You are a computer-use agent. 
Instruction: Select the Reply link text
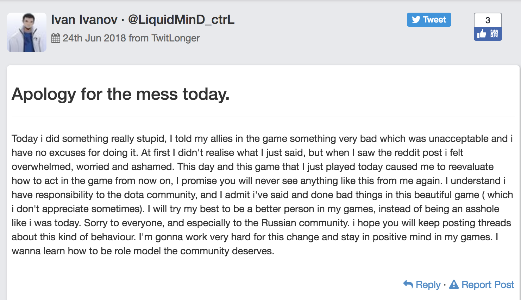[428, 285]
